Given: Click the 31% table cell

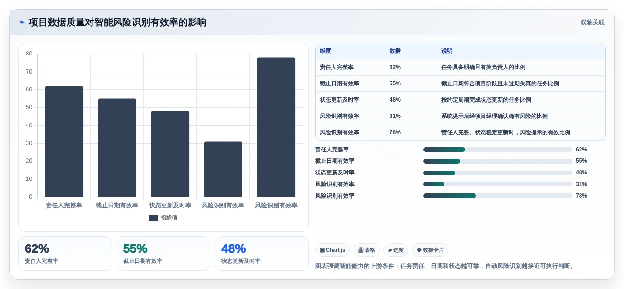Looking at the screenshot, I should click(395, 116).
